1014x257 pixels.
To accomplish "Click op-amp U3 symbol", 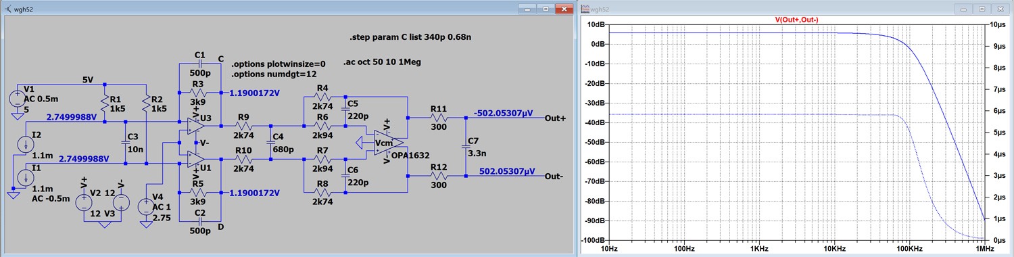I will 196,126.
